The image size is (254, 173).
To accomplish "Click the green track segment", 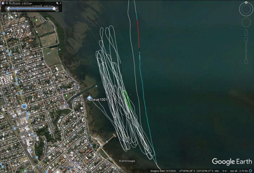I will 127,99.
